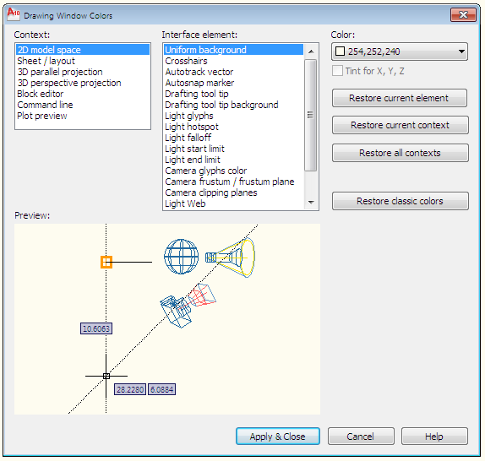485x461 pixels.
Task: Click the interface element list scrollbar thumb
Action: [311, 115]
